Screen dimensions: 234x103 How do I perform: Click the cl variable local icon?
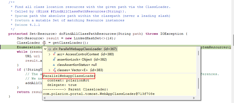pos(50,49)
